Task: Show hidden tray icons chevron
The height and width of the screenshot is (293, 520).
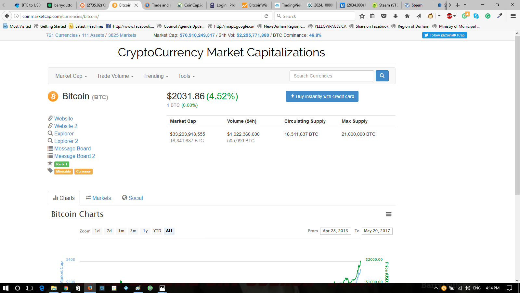Action: coord(436,288)
